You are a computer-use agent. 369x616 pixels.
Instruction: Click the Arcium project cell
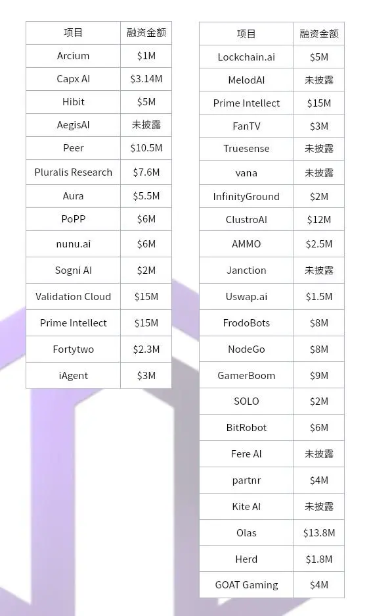tap(73, 56)
